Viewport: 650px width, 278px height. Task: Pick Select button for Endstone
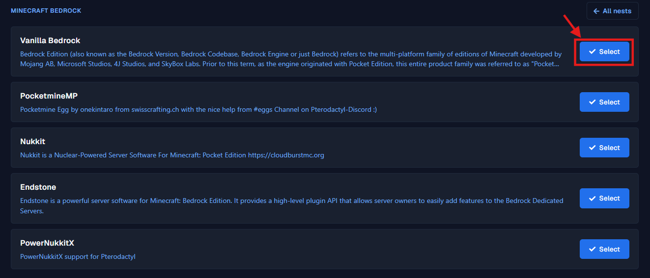[x=604, y=198]
